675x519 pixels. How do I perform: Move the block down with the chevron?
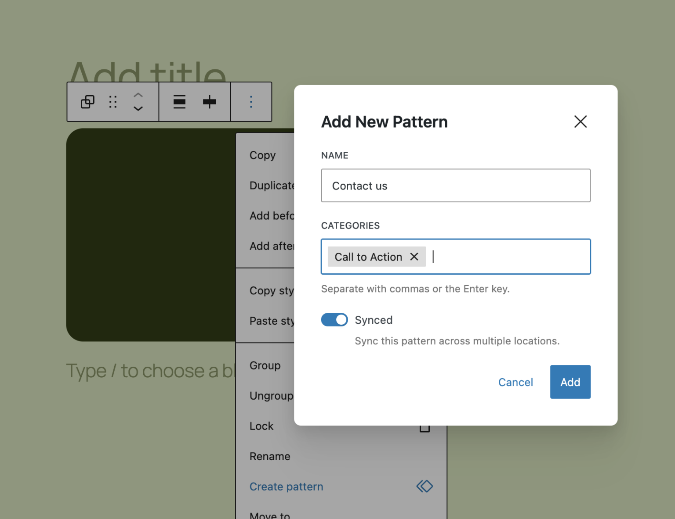coord(138,109)
